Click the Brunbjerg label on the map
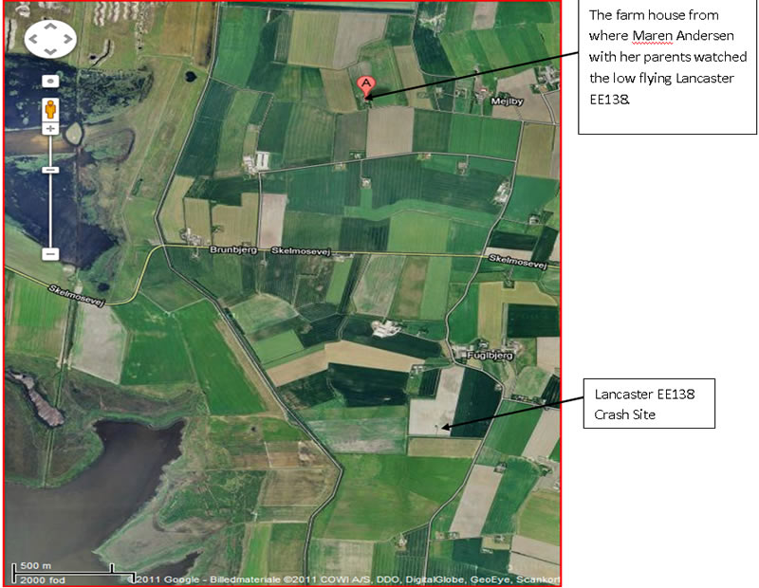The height and width of the screenshot is (588, 759). (233, 249)
